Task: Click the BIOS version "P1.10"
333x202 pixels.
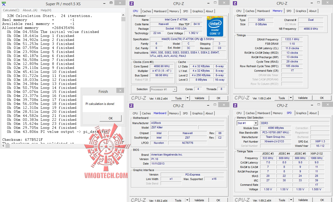Action: coord(187,159)
